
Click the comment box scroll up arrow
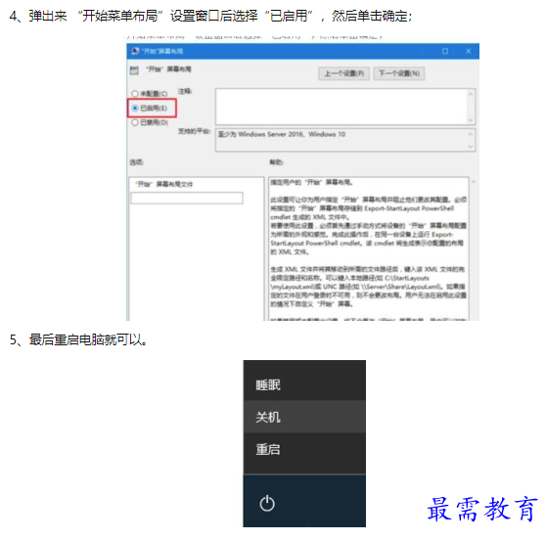coord(471,94)
